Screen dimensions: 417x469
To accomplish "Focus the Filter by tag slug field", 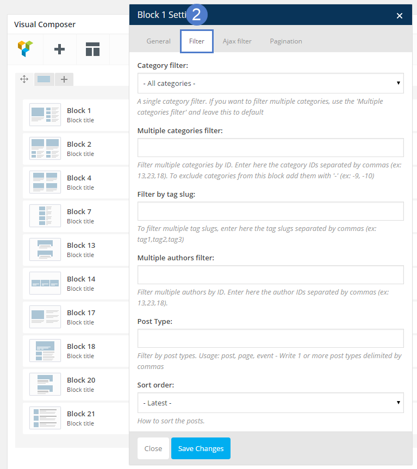I will click(270, 211).
